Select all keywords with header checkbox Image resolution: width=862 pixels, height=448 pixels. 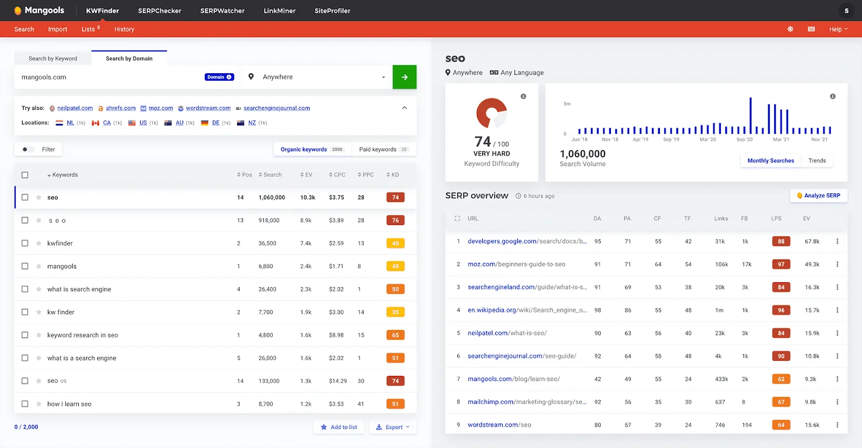click(25, 175)
